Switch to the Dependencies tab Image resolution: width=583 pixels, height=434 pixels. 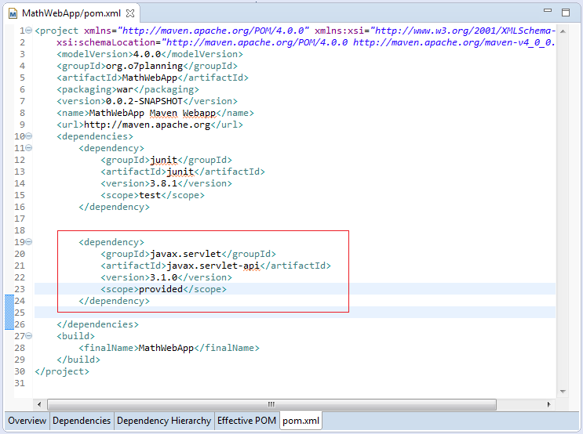click(x=82, y=421)
